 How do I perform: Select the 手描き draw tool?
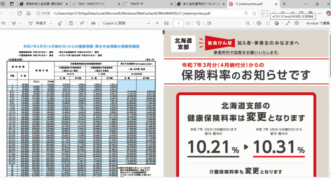[37, 23]
